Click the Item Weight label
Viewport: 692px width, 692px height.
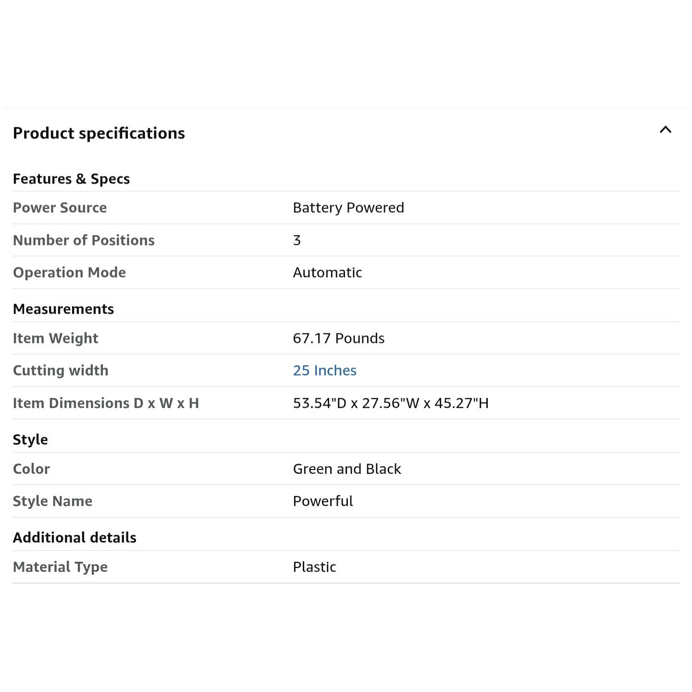pos(55,338)
